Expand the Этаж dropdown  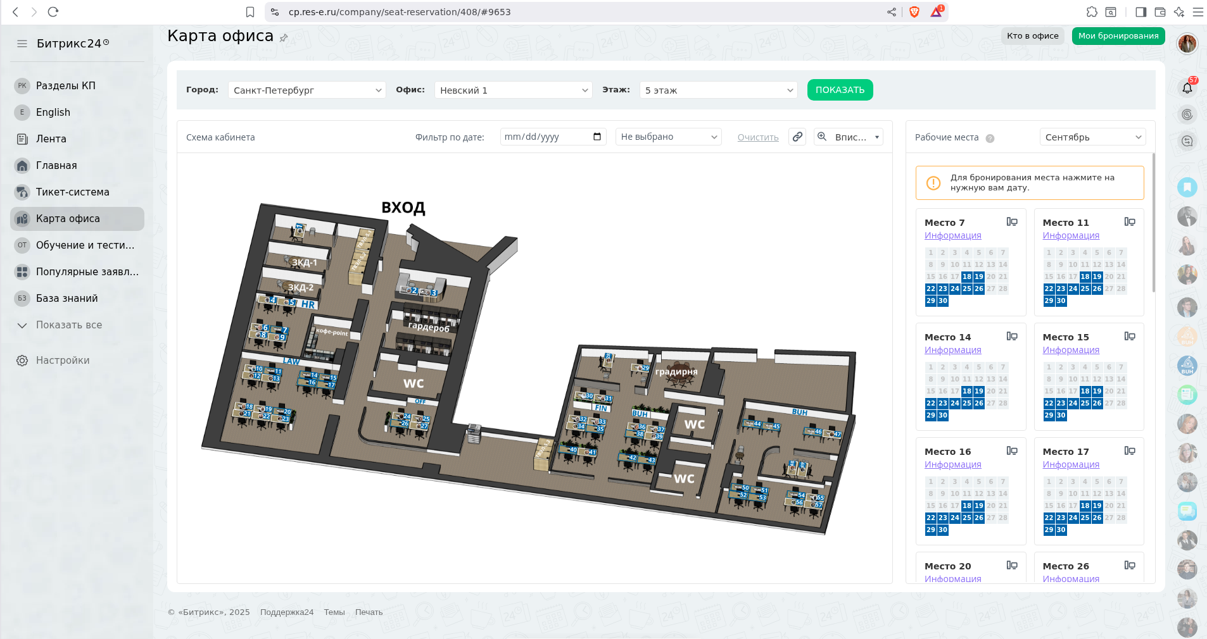pos(718,90)
